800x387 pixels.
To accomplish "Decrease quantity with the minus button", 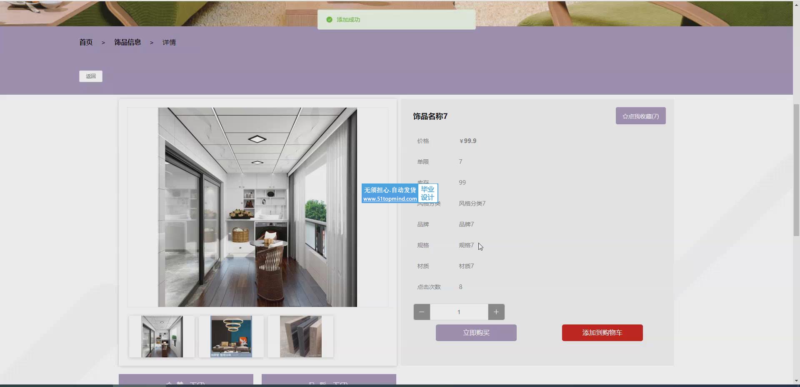I will point(422,312).
